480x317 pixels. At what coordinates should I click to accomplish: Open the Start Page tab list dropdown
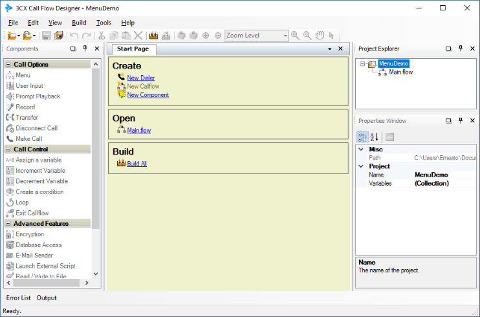tap(330, 49)
